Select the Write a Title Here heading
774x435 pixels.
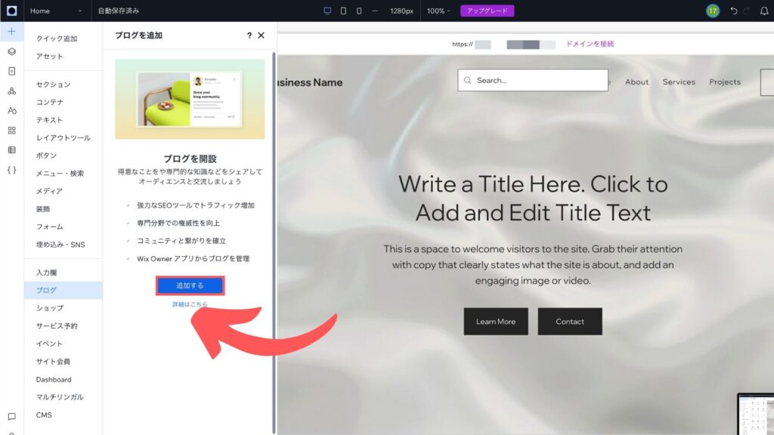click(x=533, y=199)
